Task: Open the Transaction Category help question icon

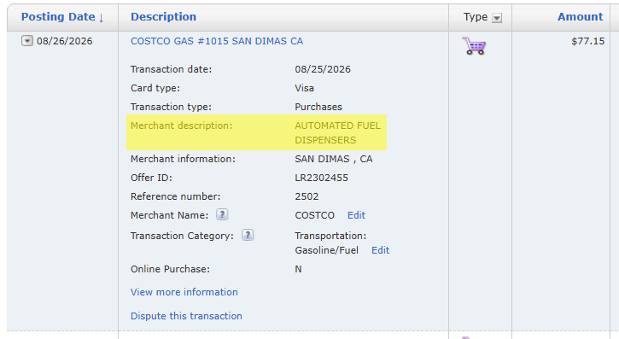Action: (248, 235)
